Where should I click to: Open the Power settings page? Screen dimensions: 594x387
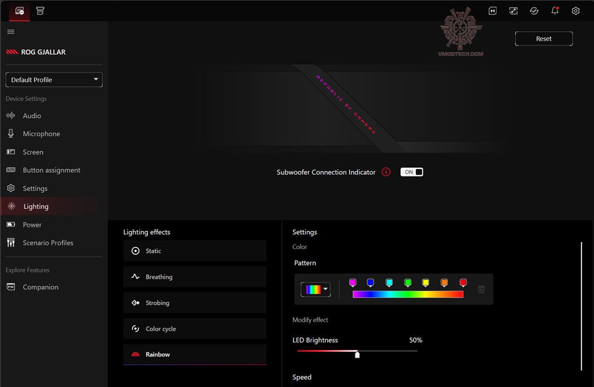tap(54, 224)
